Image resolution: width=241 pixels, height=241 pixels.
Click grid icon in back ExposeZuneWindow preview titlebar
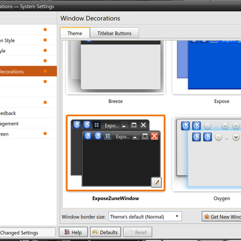(x=96, y=125)
